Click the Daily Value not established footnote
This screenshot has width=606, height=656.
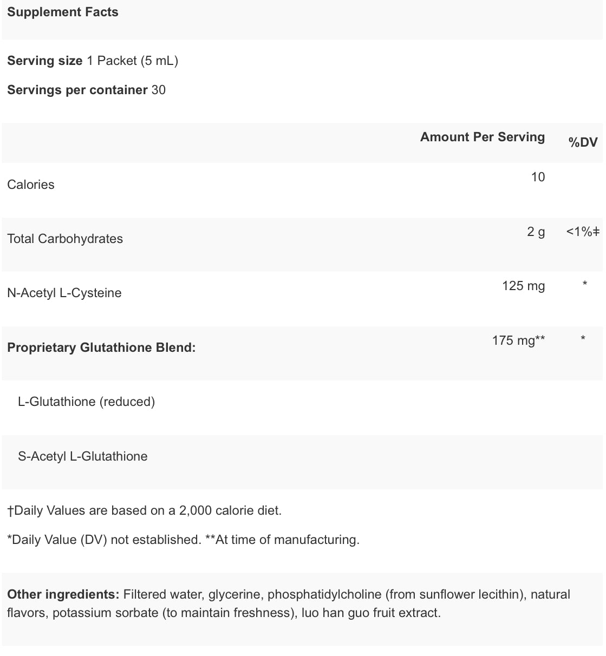tap(105, 540)
